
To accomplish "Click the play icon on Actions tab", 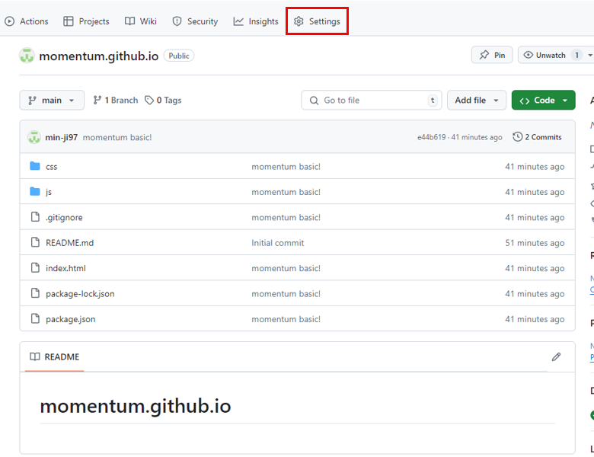I will 9,21.
